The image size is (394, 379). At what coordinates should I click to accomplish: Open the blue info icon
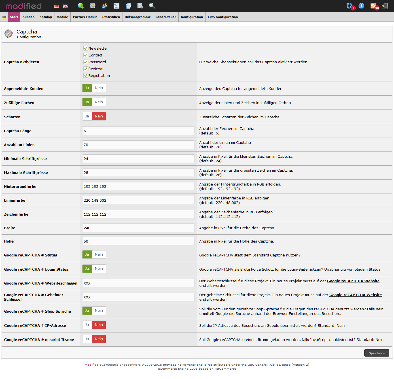(361, 6)
